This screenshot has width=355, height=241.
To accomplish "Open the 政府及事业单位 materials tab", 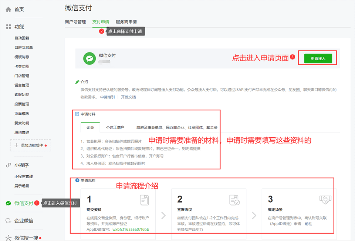I will pos(177,127).
